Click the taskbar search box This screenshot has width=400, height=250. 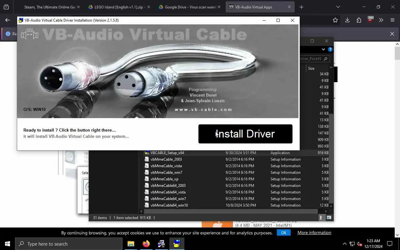[x=69, y=244]
